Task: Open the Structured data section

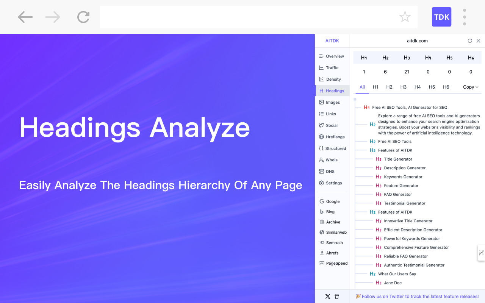Action: point(332,148)
